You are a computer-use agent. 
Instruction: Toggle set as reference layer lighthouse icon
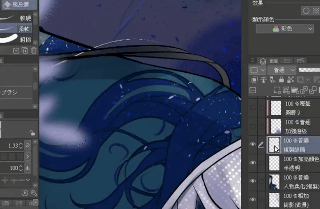[263, 80]
